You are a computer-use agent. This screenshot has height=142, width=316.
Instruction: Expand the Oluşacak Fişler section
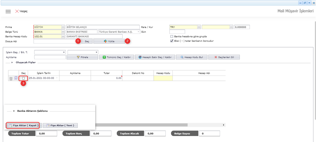tap(12, 63)
